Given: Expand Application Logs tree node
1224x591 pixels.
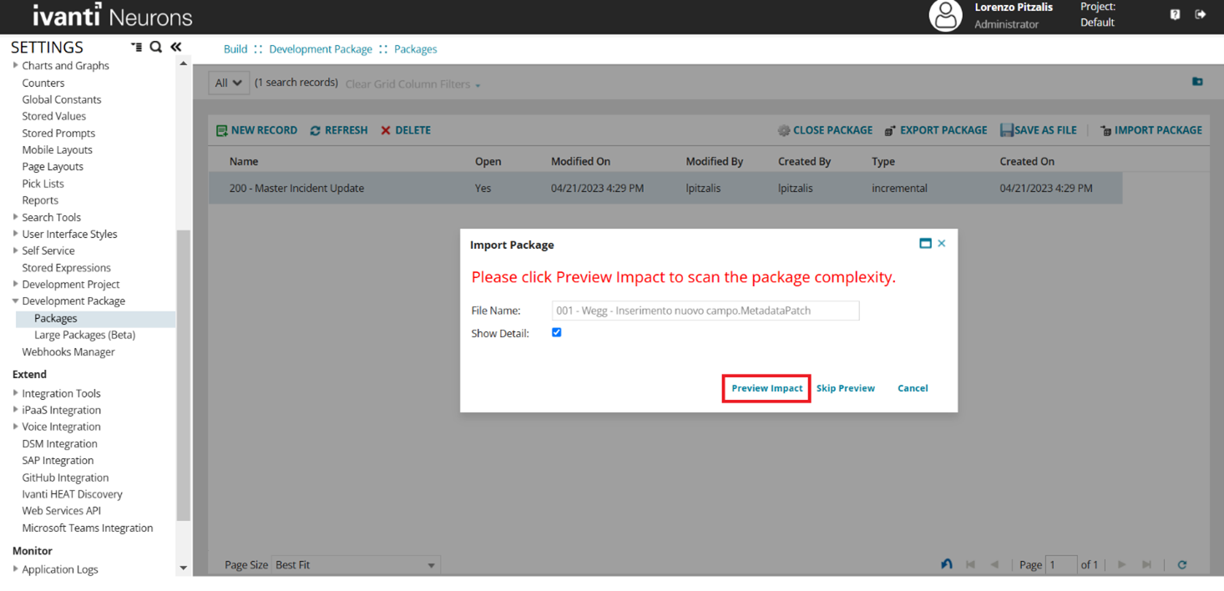Looking at the screenshot, I should tap(16, 569).
